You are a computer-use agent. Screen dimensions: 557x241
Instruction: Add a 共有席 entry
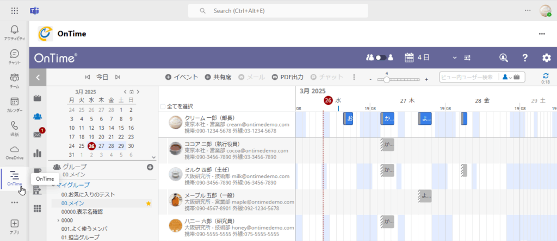tap(218, 77)
